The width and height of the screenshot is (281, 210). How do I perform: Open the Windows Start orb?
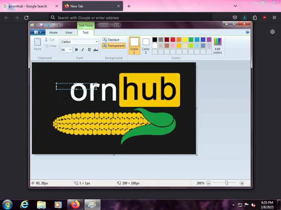[7, 205]
